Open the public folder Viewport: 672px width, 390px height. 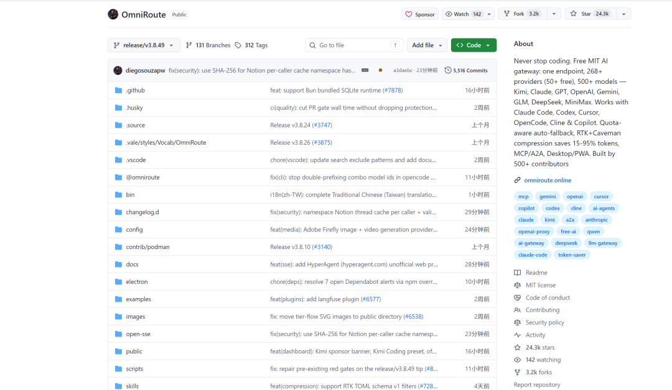tap(134, 351)
